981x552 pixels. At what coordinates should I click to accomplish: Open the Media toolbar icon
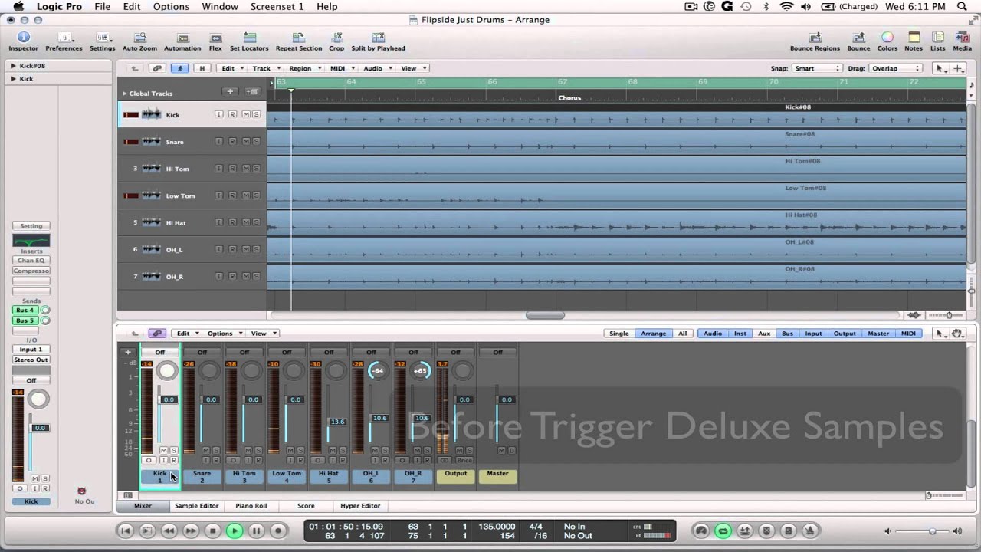click(x=962, y=41)
